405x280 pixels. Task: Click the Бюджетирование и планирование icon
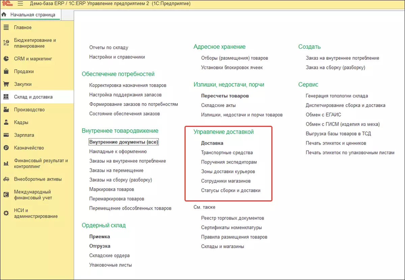pos(6,43)
